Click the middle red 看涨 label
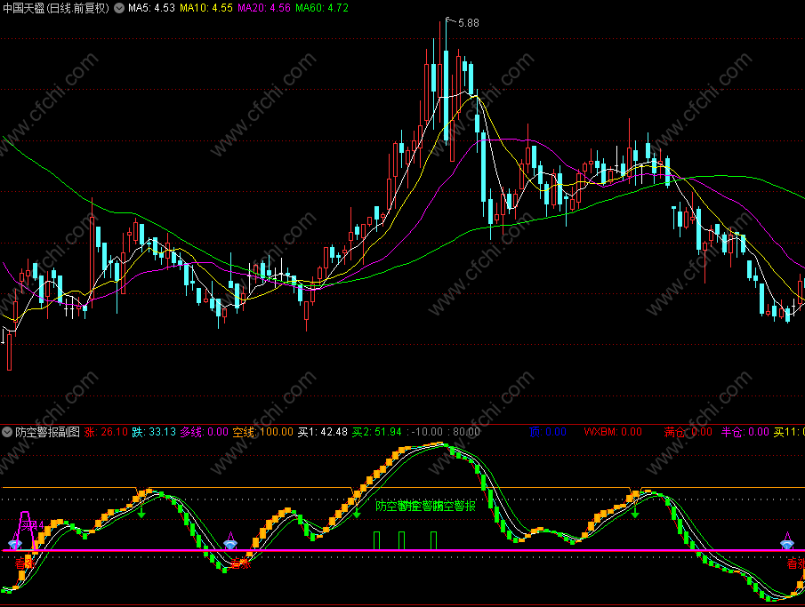Image resolution: width=805 pixels, height=607 pixels. [241, 564]
